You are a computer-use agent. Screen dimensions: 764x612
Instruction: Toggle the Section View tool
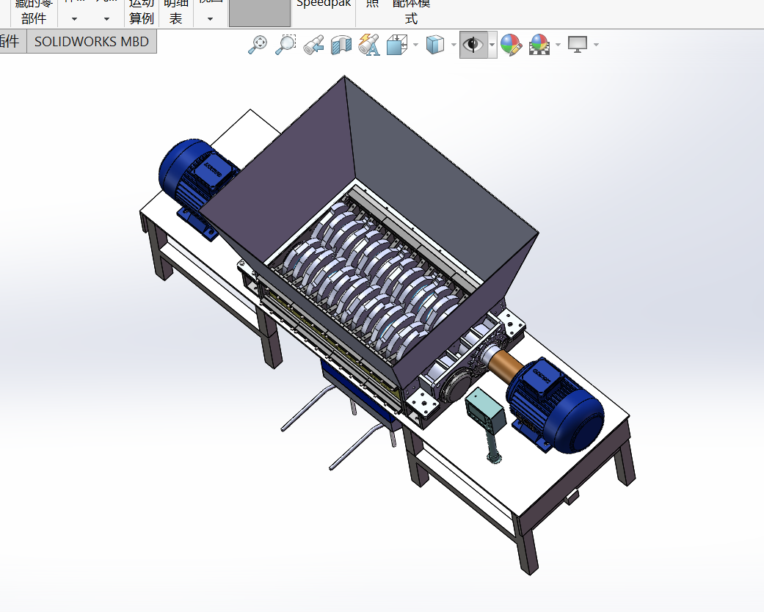click(x=341, y=45)
